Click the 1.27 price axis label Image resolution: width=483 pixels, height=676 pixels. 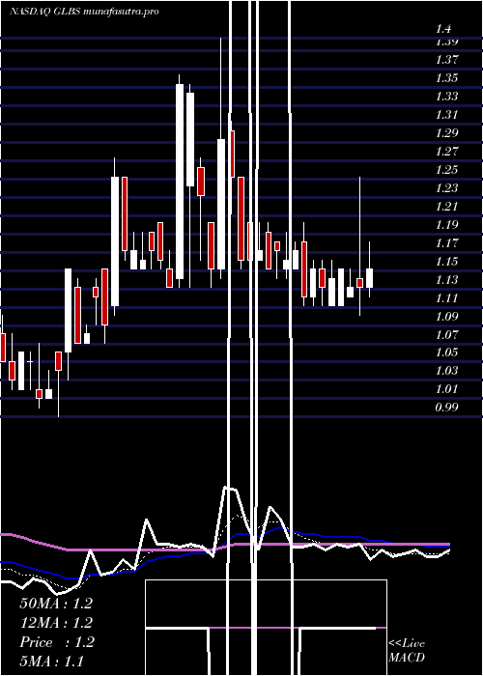coord(446,152)
